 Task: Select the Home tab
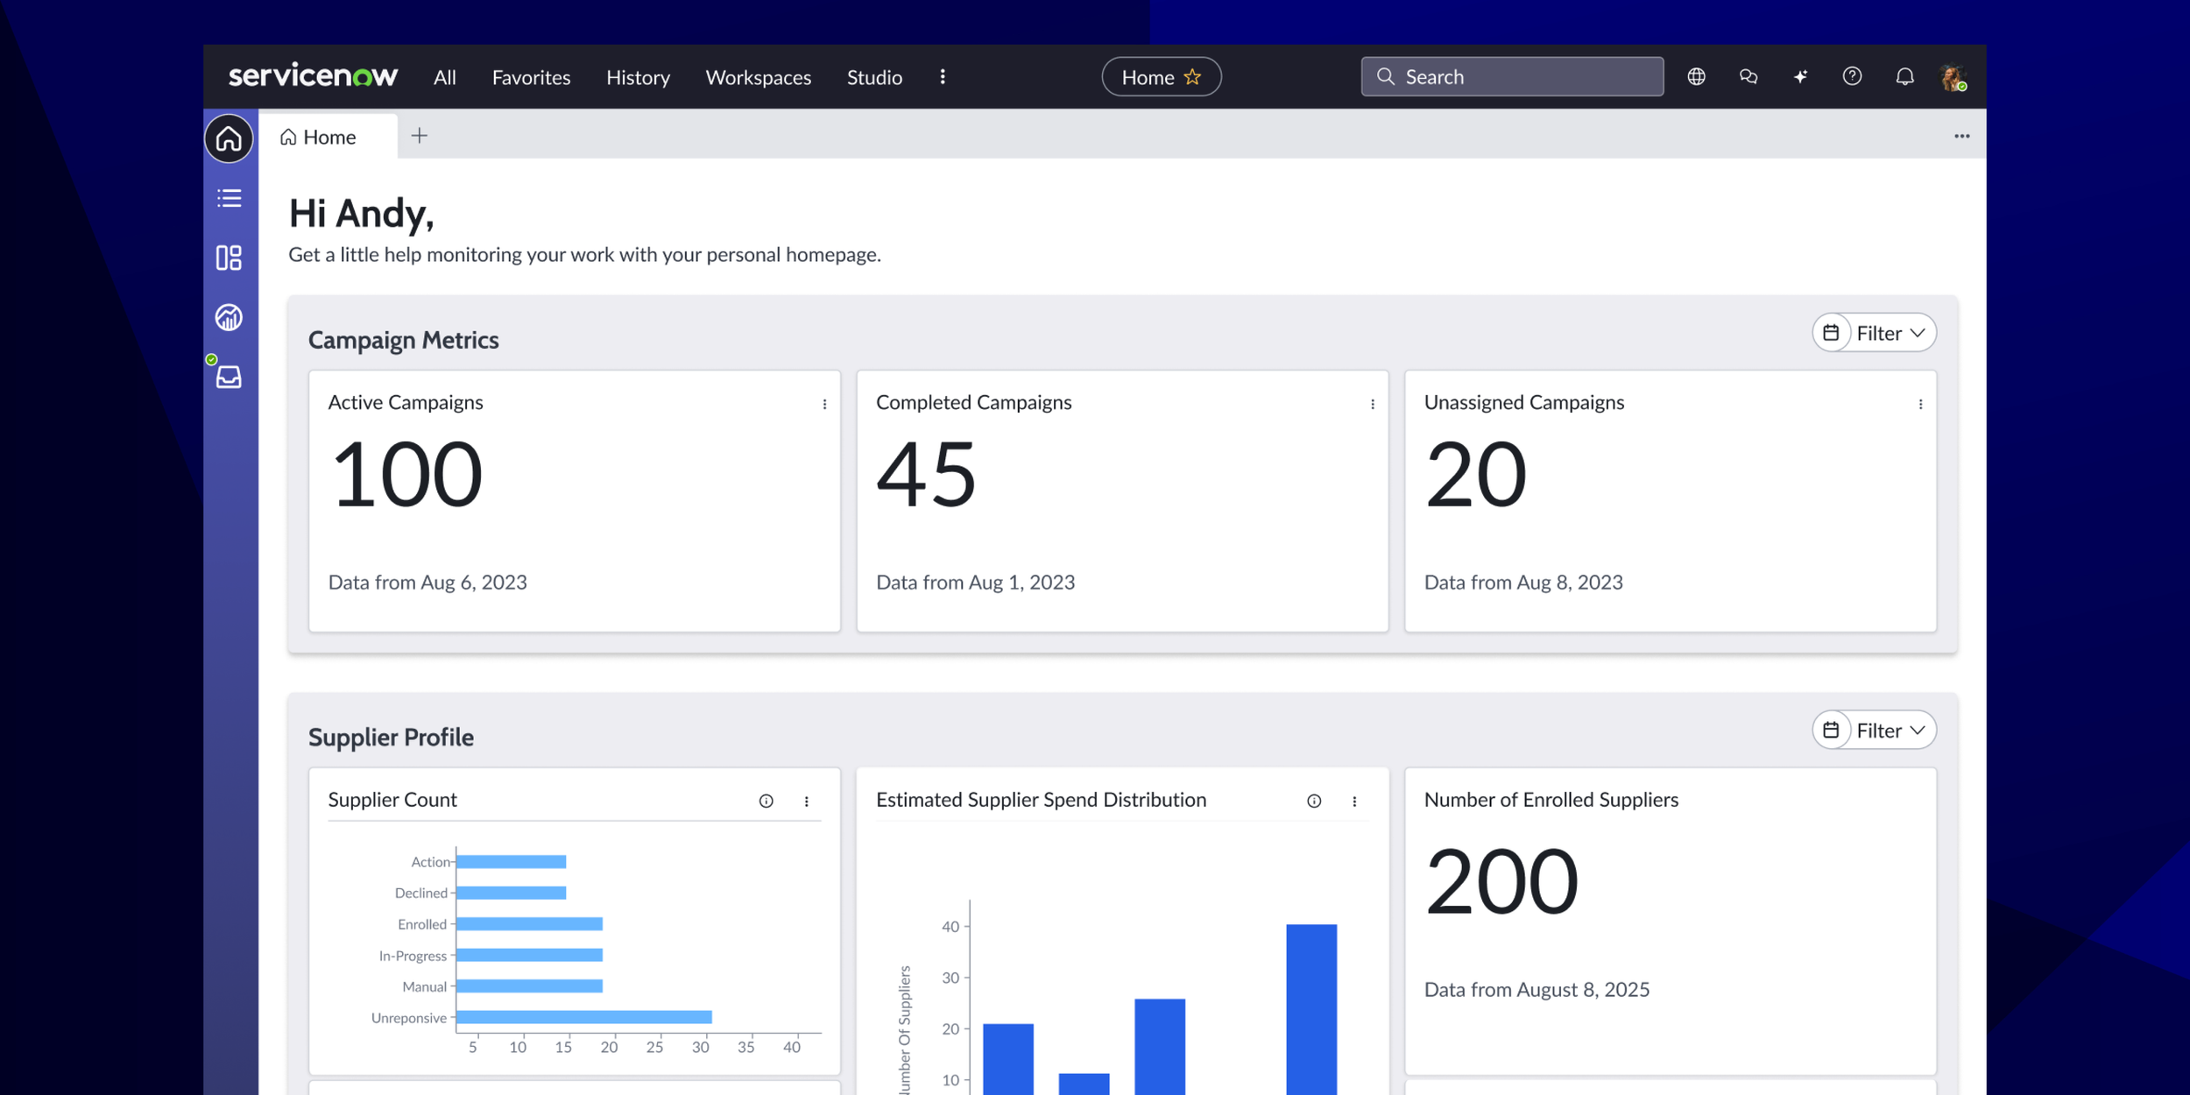tap(328, 137)
